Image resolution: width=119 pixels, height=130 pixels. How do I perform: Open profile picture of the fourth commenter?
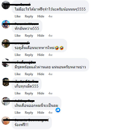point(6,63)
